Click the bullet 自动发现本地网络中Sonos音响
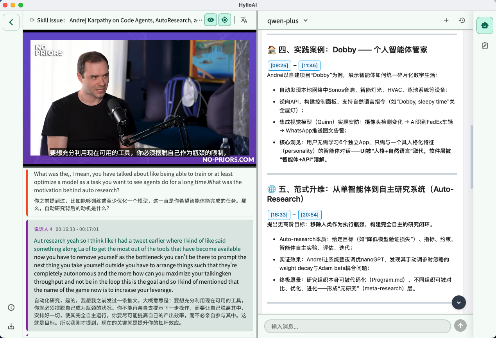Image resolution: width=496 pixels, height=338 pixels. (x=363, y=90)
